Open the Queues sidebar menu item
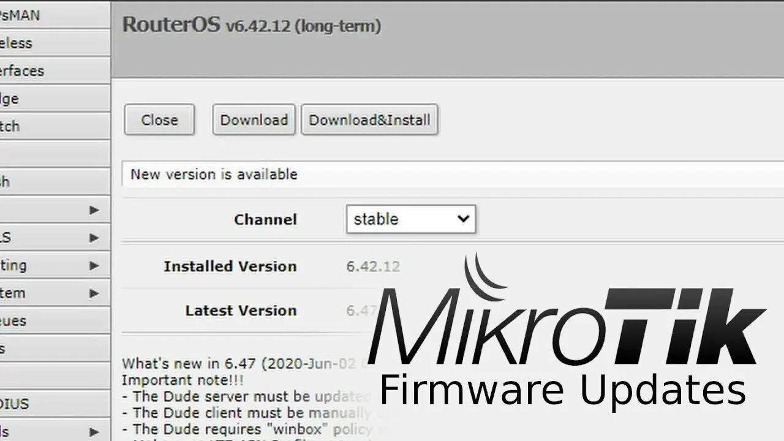The height and width of the screenshot is (441, 784). 54,321
